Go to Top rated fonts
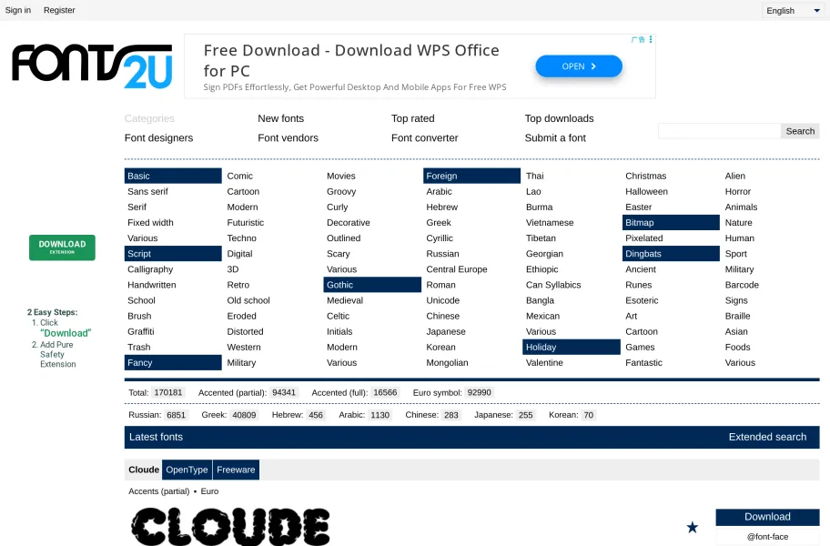830x546 pixels. pos(413,118)
